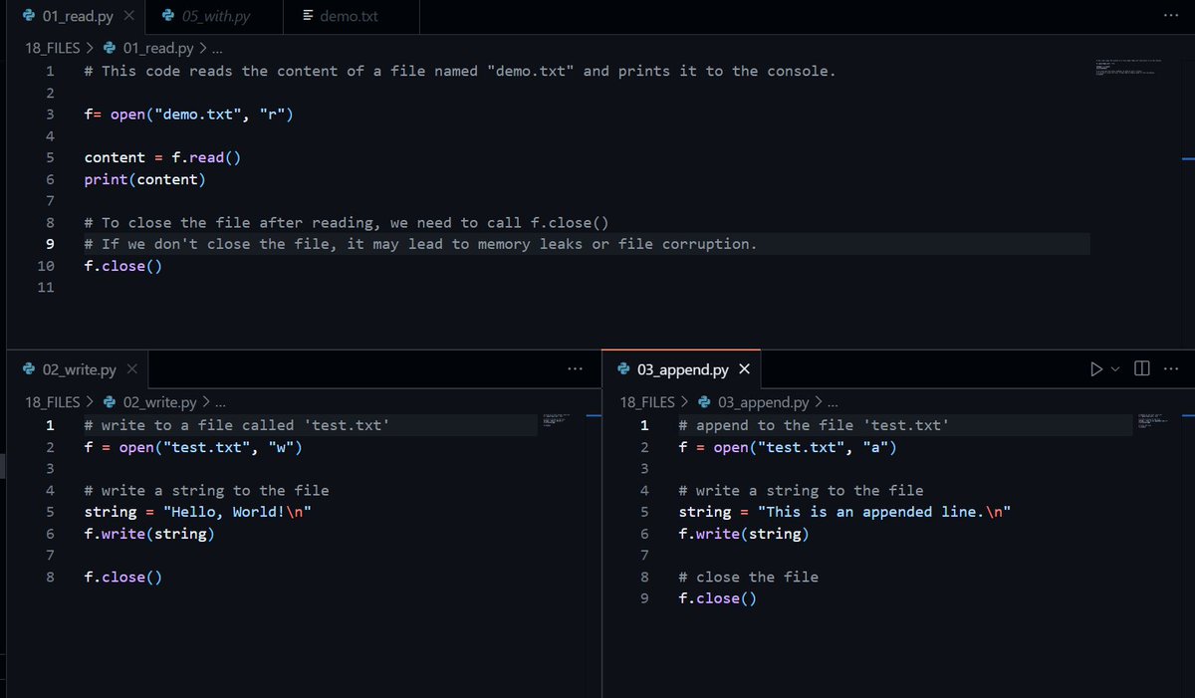Click line number 5 in 02_write.py

click(50, 512)
